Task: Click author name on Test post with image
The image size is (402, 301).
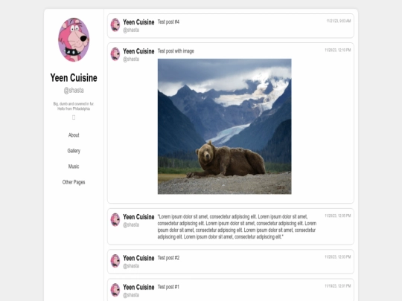Action: 138,51
